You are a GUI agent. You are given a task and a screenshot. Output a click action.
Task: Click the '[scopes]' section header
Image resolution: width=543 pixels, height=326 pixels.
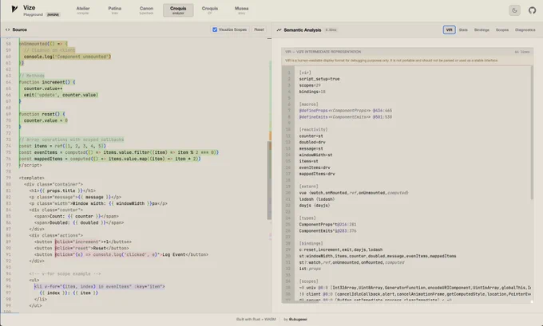click(308, 281)
